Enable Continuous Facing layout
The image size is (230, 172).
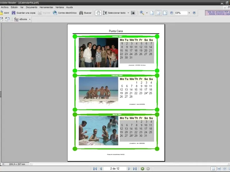[x=225, y=169]
